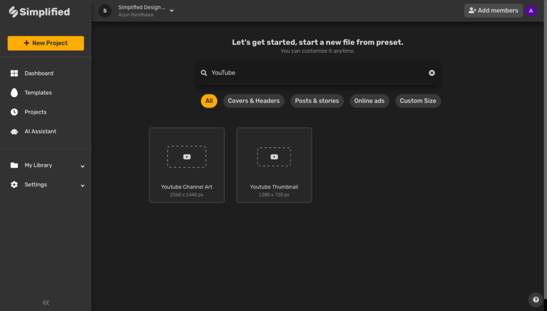Collapse the sidebar with double arrows
The height and width of the screenshot is (311, 547).
click(x=46, y=302)
